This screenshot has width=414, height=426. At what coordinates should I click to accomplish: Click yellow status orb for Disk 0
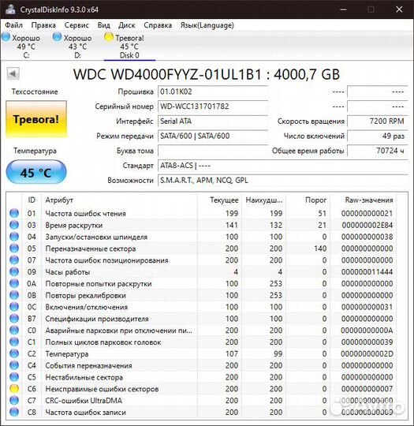tap(109, 36)
